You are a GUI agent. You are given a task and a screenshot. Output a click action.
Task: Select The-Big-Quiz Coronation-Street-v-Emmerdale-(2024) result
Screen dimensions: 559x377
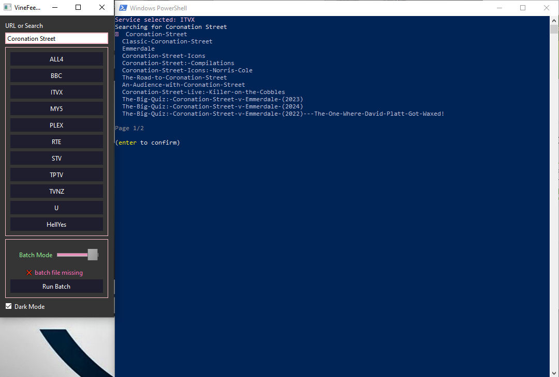tap(213, 106)
